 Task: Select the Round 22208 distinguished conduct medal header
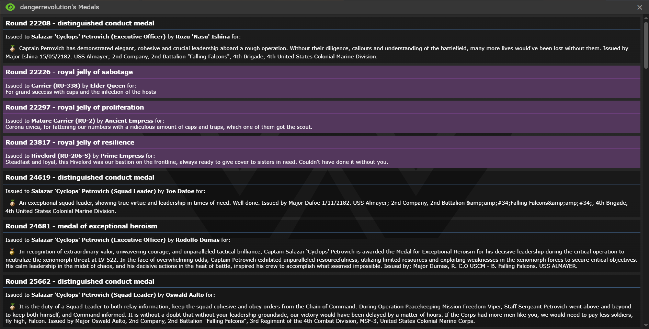point(80,23)
